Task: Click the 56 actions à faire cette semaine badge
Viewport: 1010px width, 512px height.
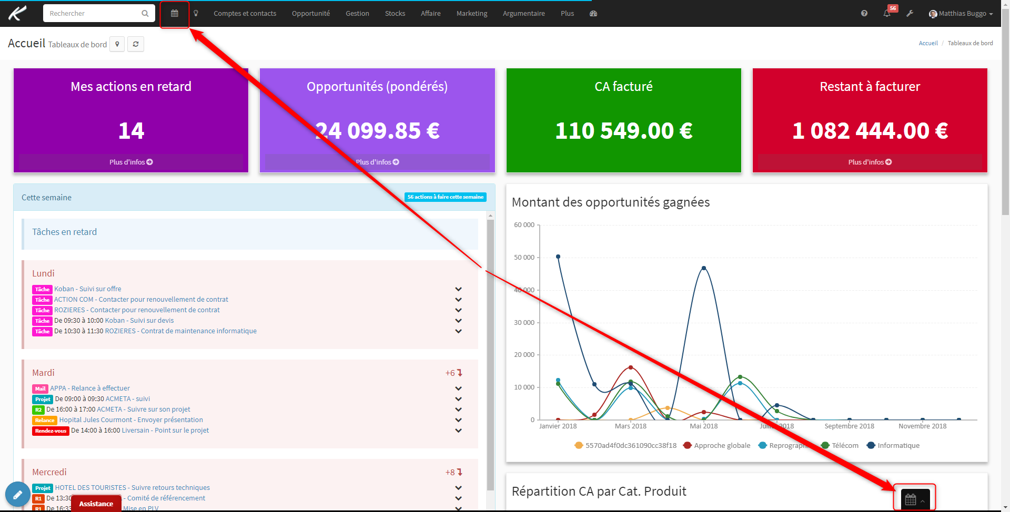Action: click(445, 197)
